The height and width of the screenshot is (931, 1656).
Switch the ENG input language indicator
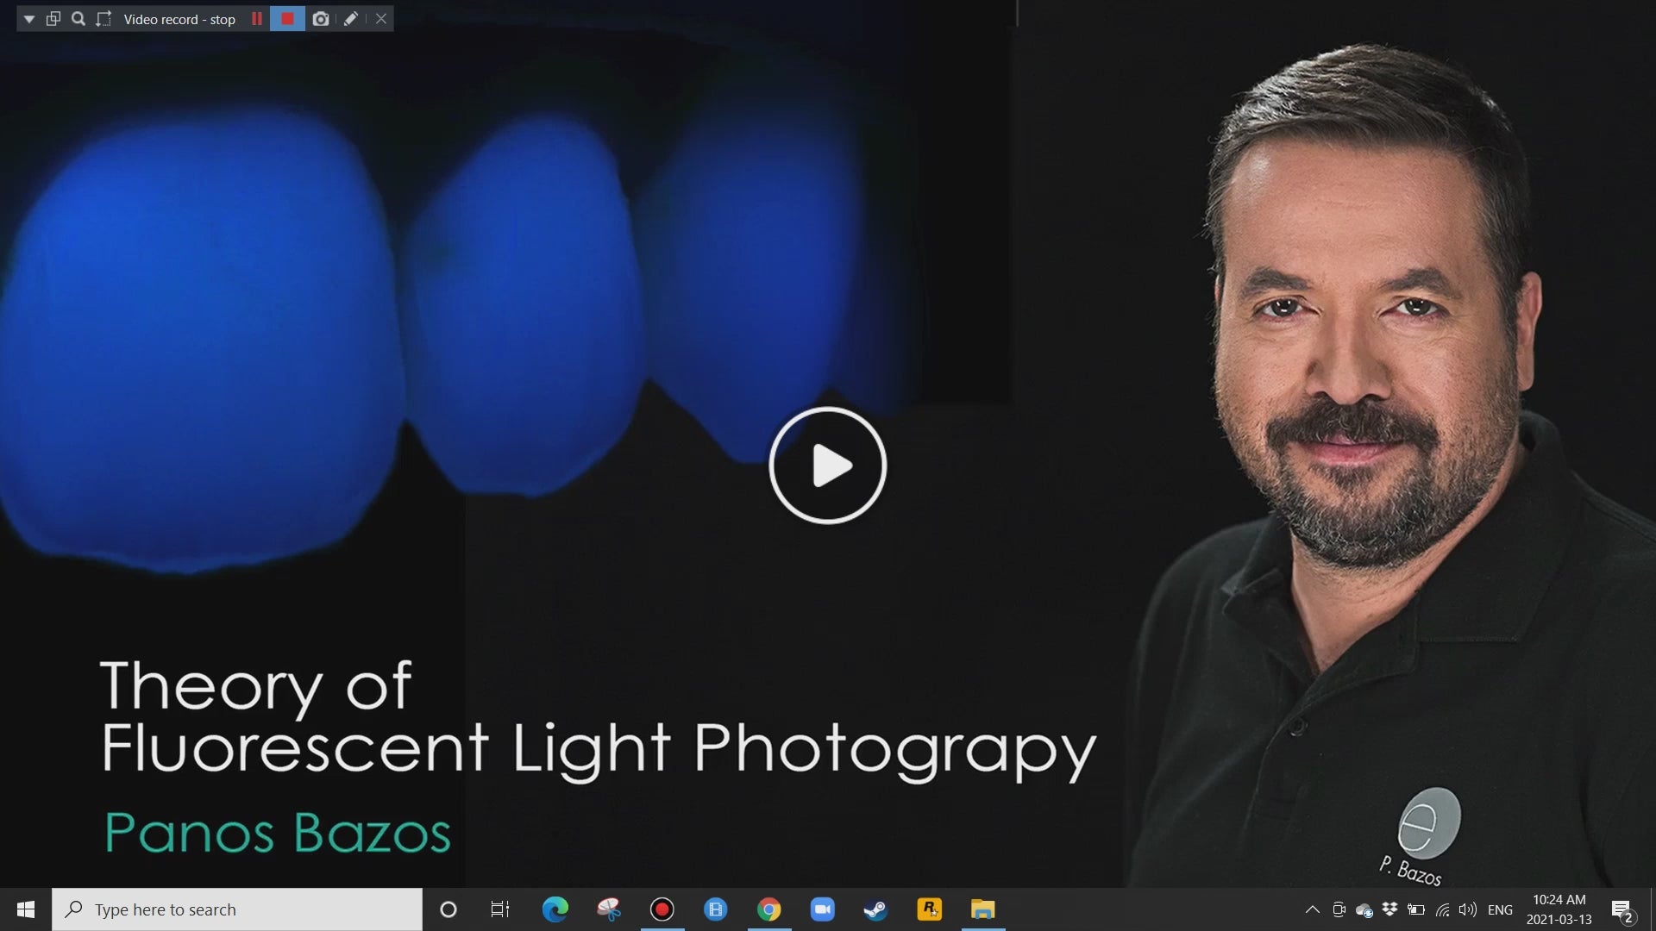pyautogui.click(x=1501, y=909)
